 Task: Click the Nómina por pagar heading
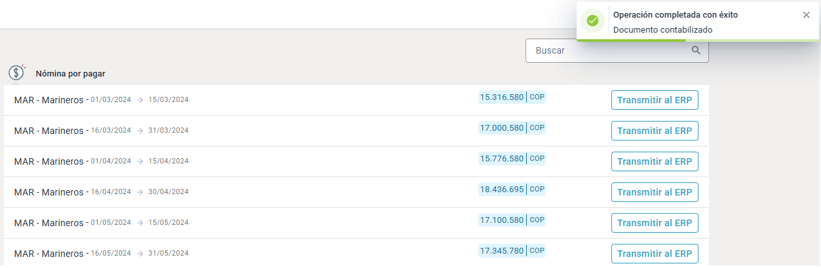pyautogui.click(x=70, y=74)
